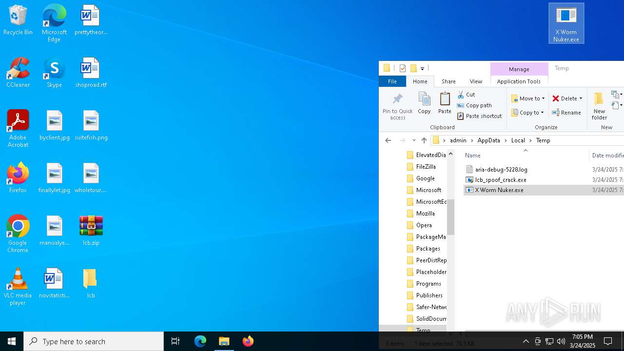Create a New folder from the ribbon

tap(599, 106)
